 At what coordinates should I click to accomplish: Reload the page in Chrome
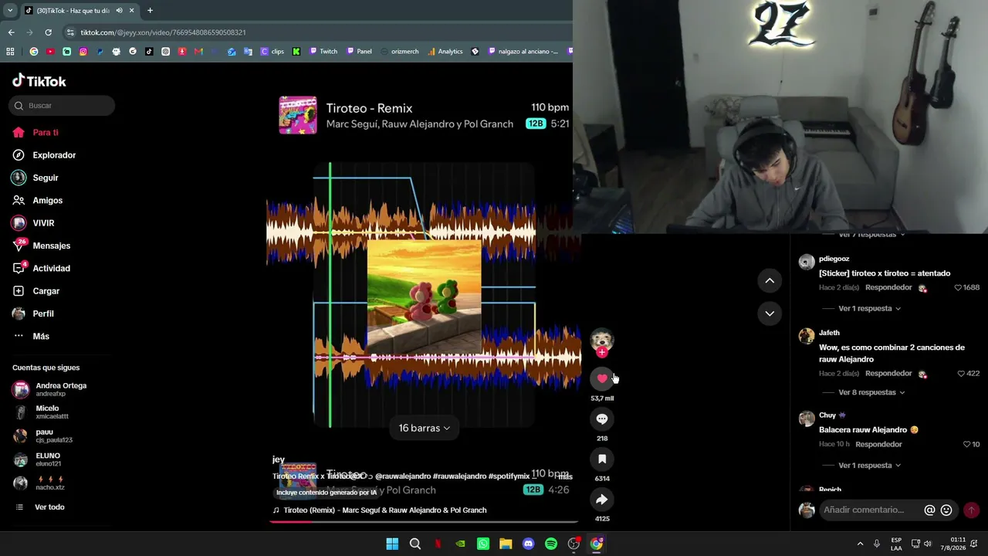(48, 32)
